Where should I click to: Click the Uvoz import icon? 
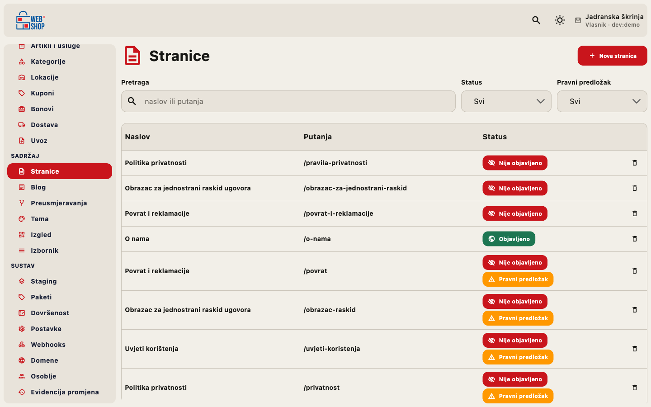click(x=22, y=141)
